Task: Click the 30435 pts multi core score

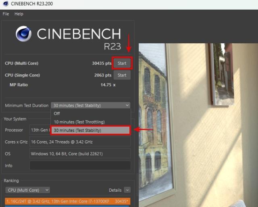Action: (102, 63)
